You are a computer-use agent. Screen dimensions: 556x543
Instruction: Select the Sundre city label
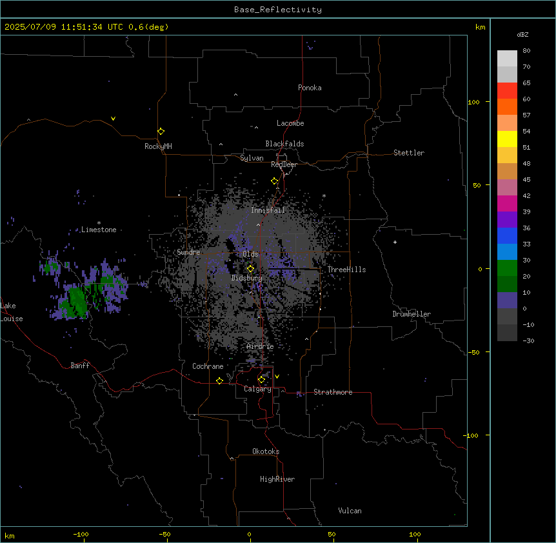coord(188,252)
